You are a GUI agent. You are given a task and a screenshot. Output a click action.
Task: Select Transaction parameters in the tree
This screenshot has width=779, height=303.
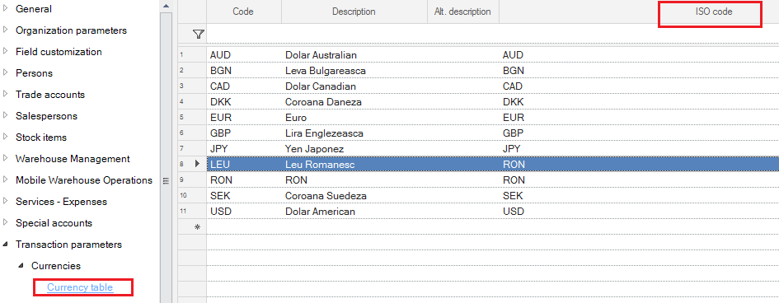(68, 245)
